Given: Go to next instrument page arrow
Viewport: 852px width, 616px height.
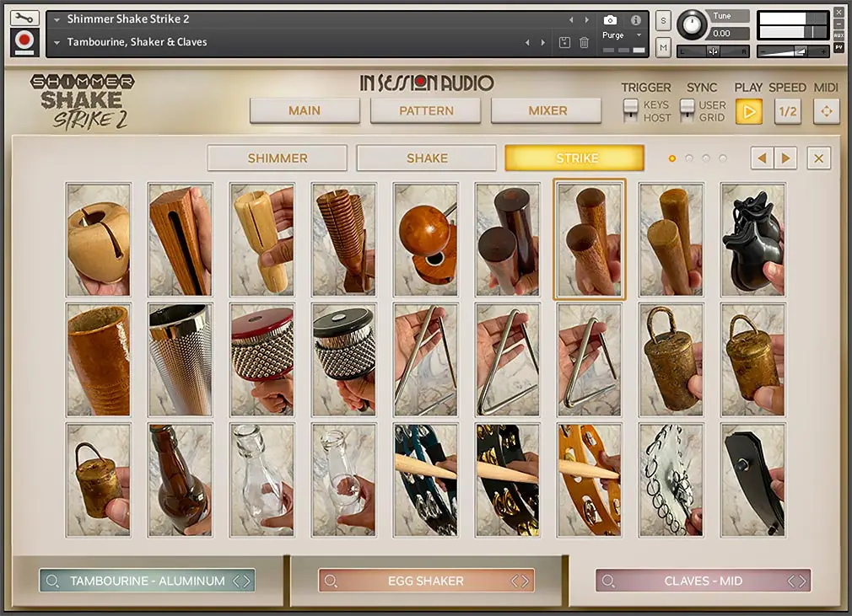Looking at the screenshot, I should coord(785,158).
